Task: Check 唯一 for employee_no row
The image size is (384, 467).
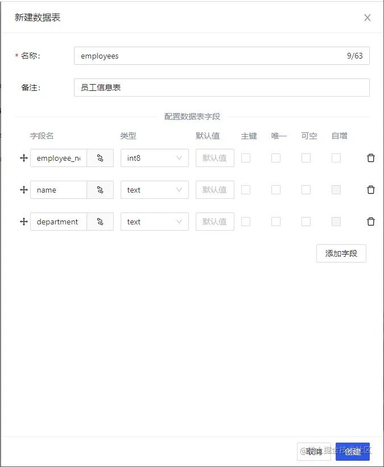Action: 276,158
